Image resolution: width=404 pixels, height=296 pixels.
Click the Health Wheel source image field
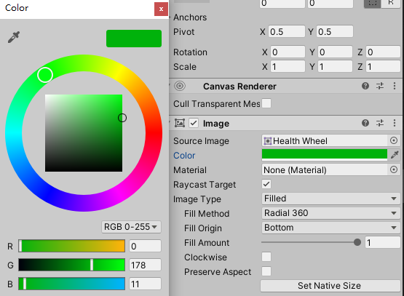point(325,141)
